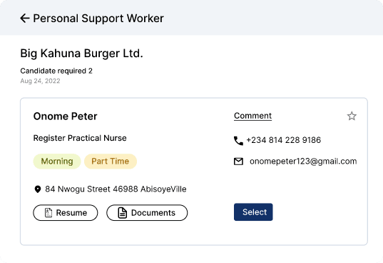Click the candidate name Onome Peter
Image resolution: width=383 pixels, height=263 pixels.
pyautogui.click(x=65, y=116)
